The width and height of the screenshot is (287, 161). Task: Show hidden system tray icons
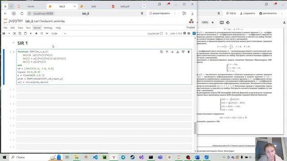click(x=224, y=157)
